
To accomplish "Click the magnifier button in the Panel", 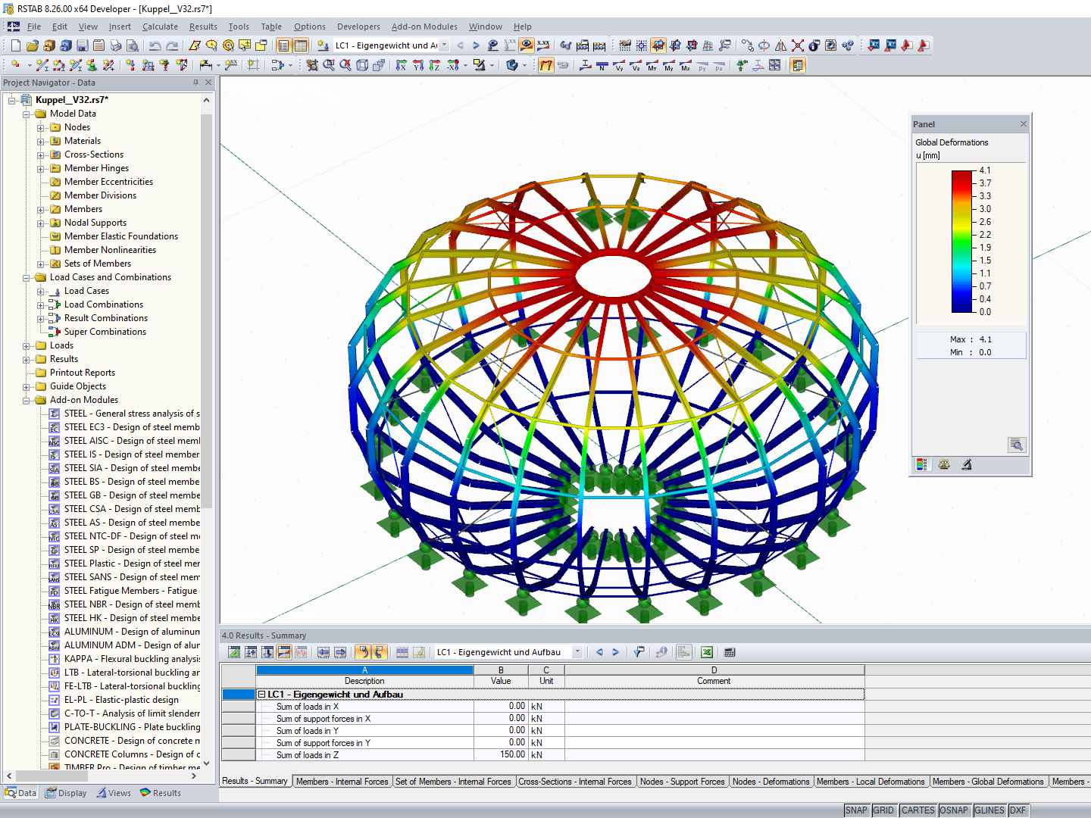I will [x=1017, y=445].
